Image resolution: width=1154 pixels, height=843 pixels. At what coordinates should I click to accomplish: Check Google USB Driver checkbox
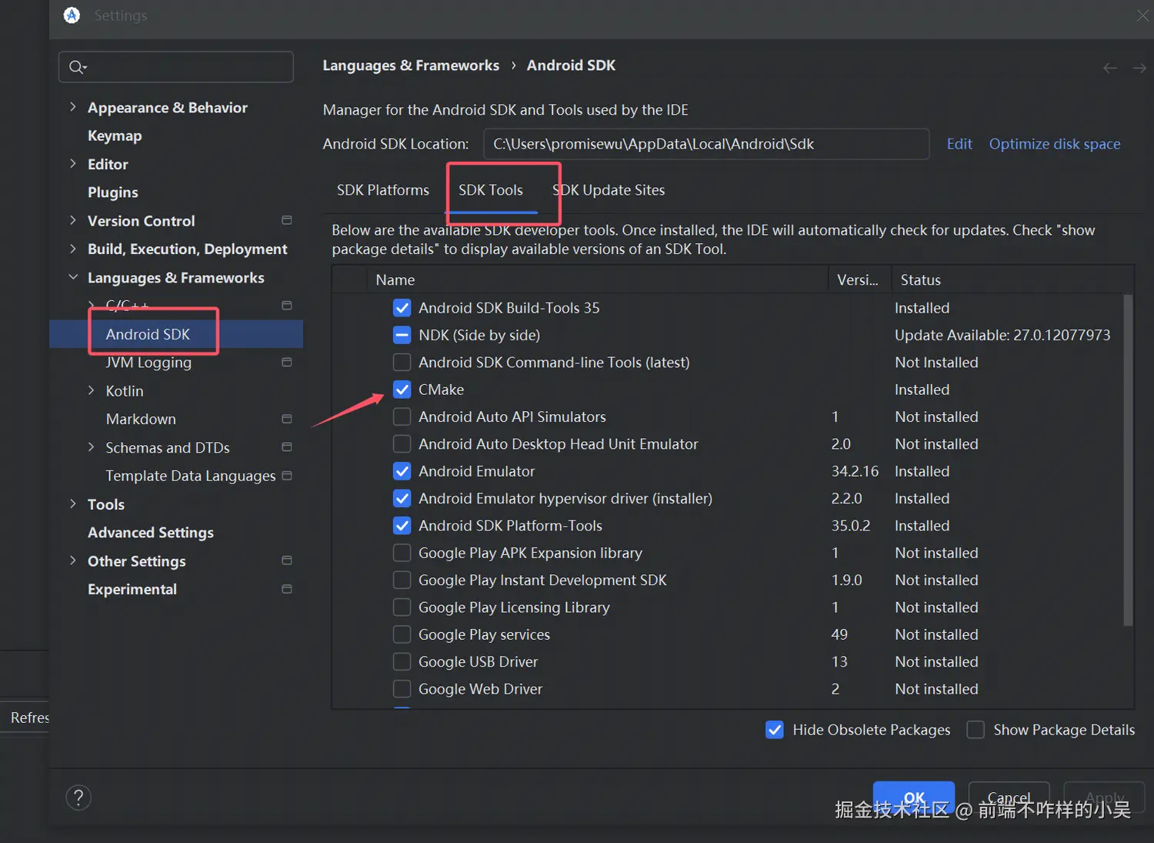[x=402, y=662]
